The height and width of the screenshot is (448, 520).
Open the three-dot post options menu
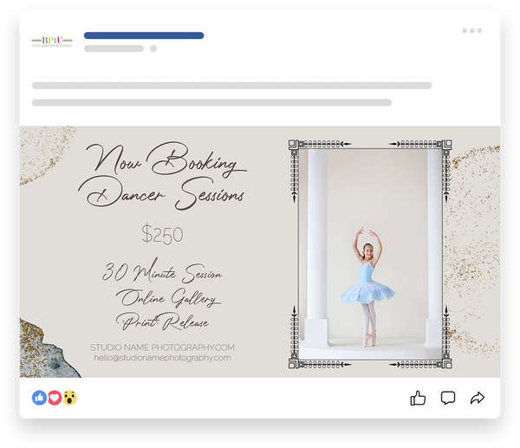pos(472,30)
